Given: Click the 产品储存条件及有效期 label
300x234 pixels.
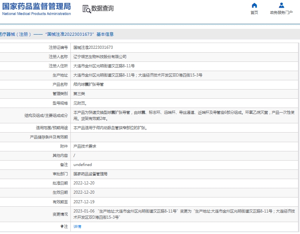Looking at the screenshot, I should [x=49, y=137].
